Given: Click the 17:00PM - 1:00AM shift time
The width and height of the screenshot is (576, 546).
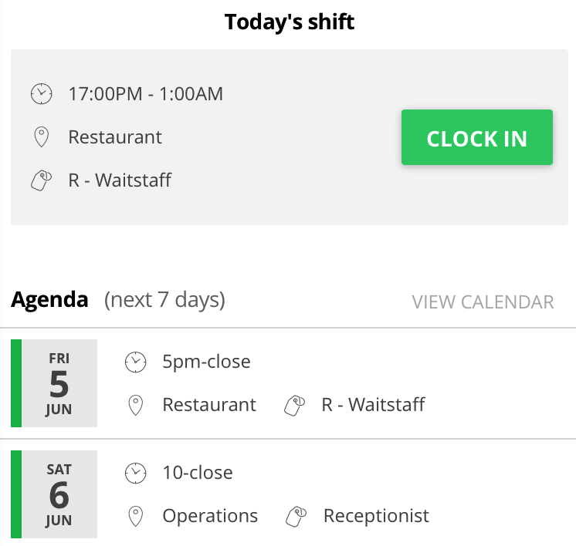Looking at the screenshot, I should [146, 94].
